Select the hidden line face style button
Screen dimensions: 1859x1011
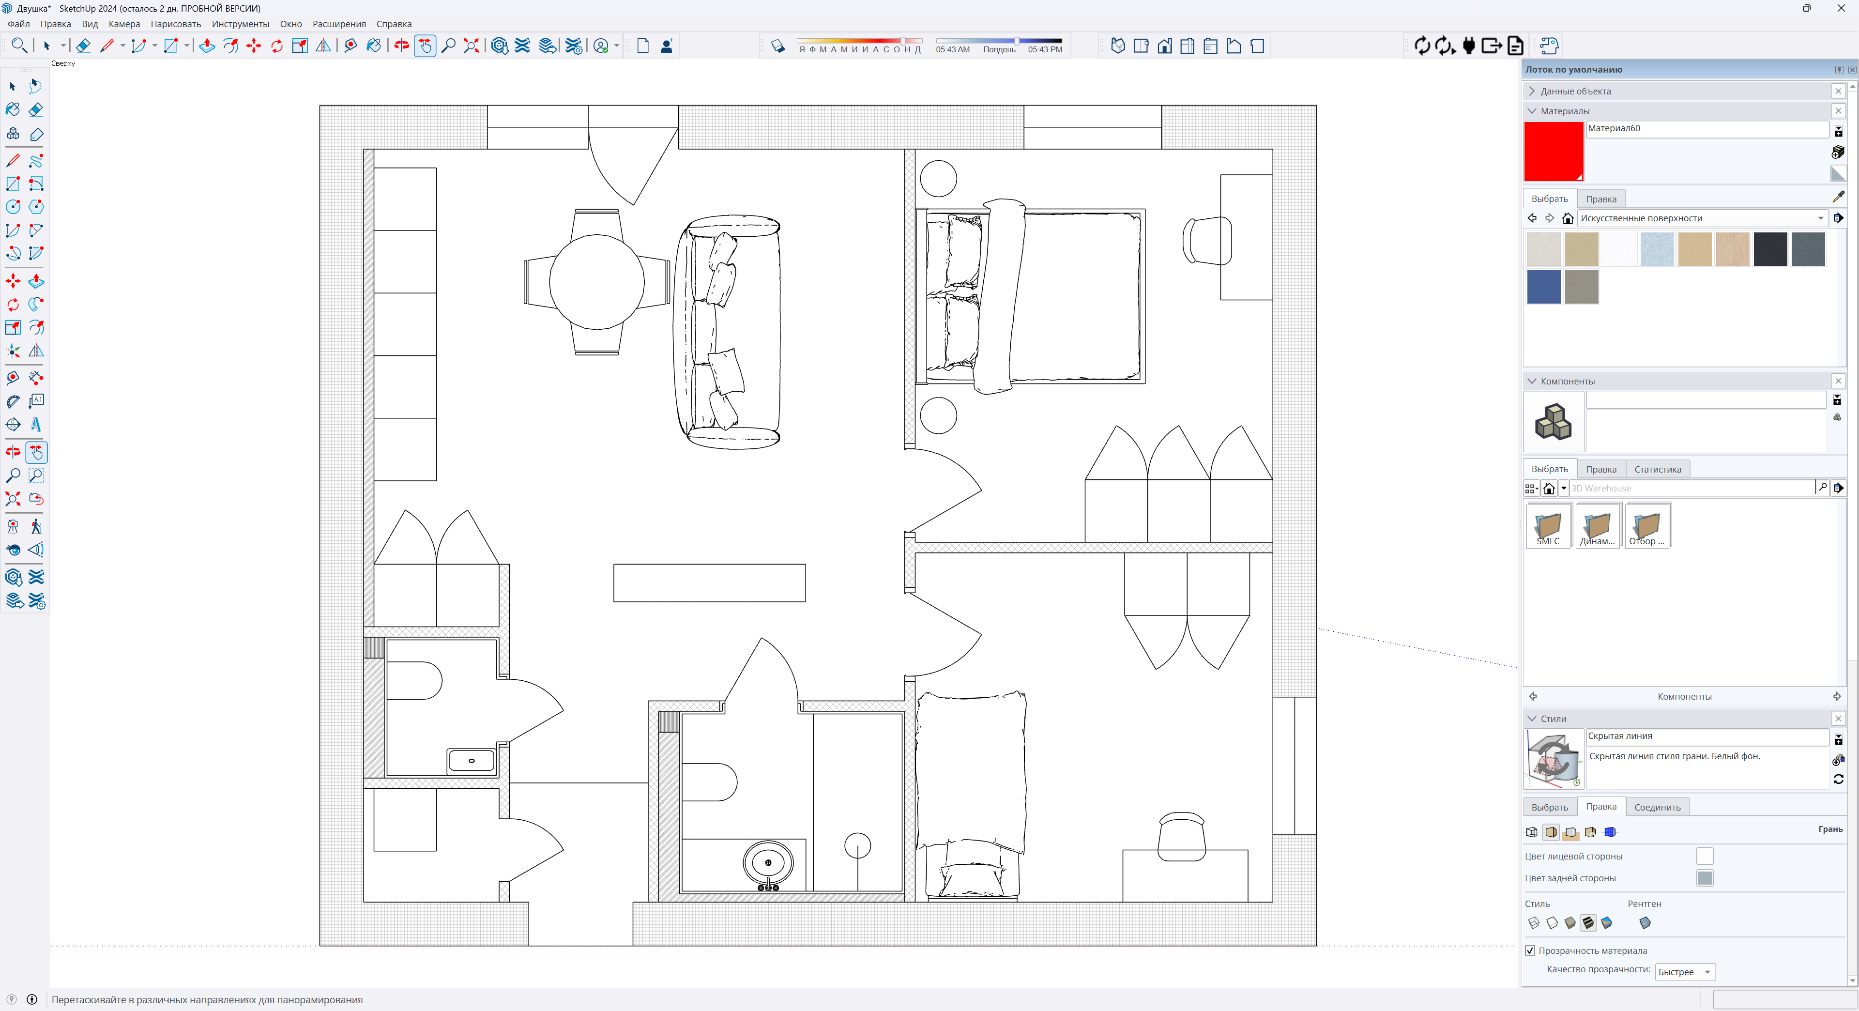coord(1552,923)
